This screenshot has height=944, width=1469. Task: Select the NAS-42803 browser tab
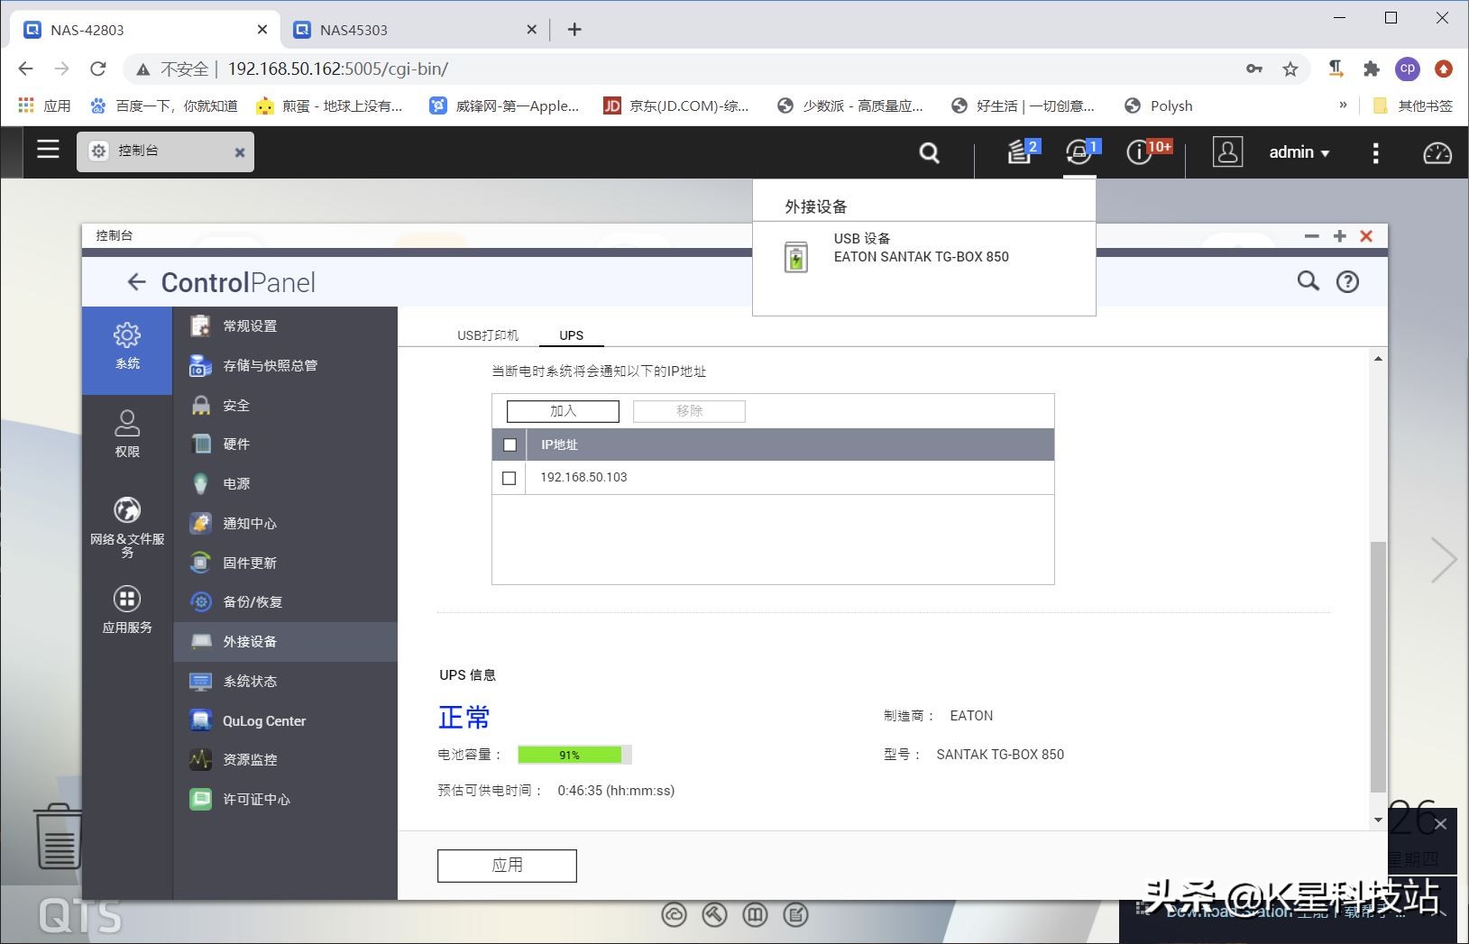coord(144,30)
